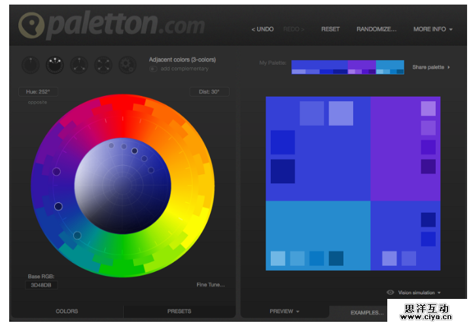
Task: Select the adjacent colors scheme icon
Action: (54, 64)
